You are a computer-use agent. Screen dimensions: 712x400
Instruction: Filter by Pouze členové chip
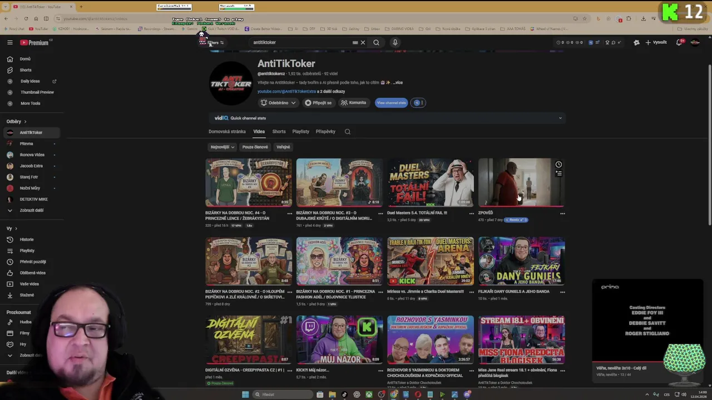click(x=255, y=147)
